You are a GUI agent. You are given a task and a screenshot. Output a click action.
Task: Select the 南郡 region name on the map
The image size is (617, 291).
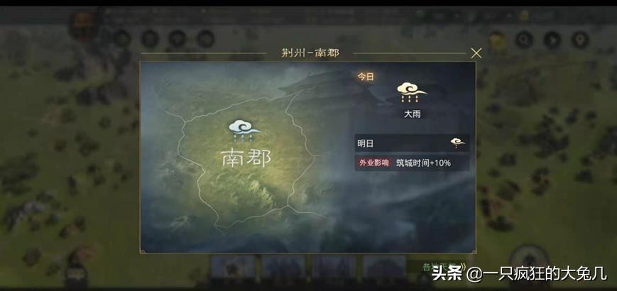pyautogui.click(x=246, y=158)
